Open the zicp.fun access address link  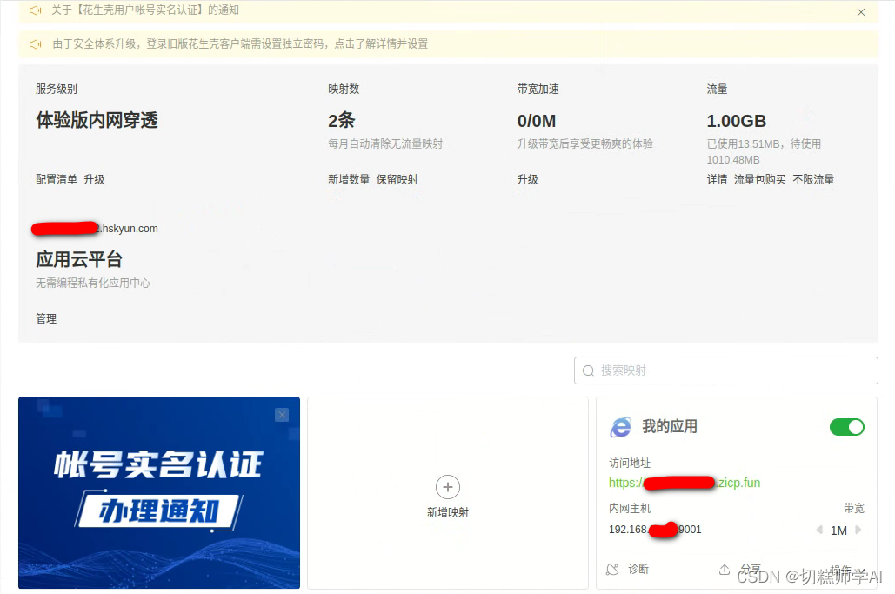click(x=685, y=483)
